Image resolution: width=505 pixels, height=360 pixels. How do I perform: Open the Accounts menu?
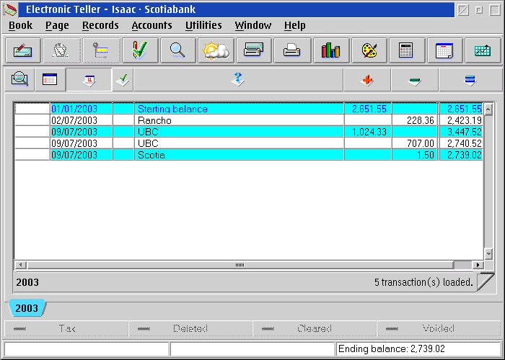tap(151, 25)
